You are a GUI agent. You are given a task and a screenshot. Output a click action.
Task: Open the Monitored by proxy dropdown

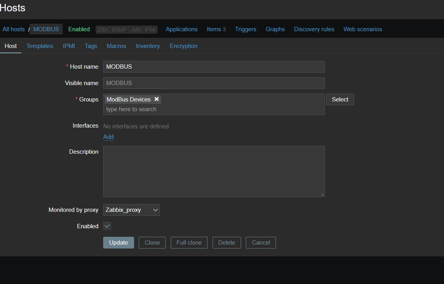131,210
